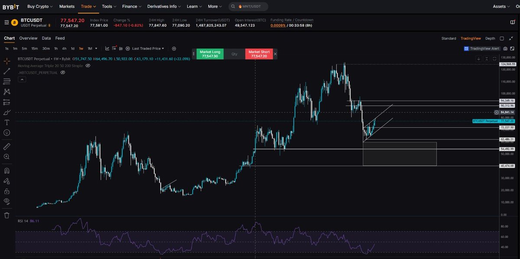Image resolution: width=520 pixels, height=259 pixels.
Task: Click the Market Long button
Action: [x=210, y=54]
